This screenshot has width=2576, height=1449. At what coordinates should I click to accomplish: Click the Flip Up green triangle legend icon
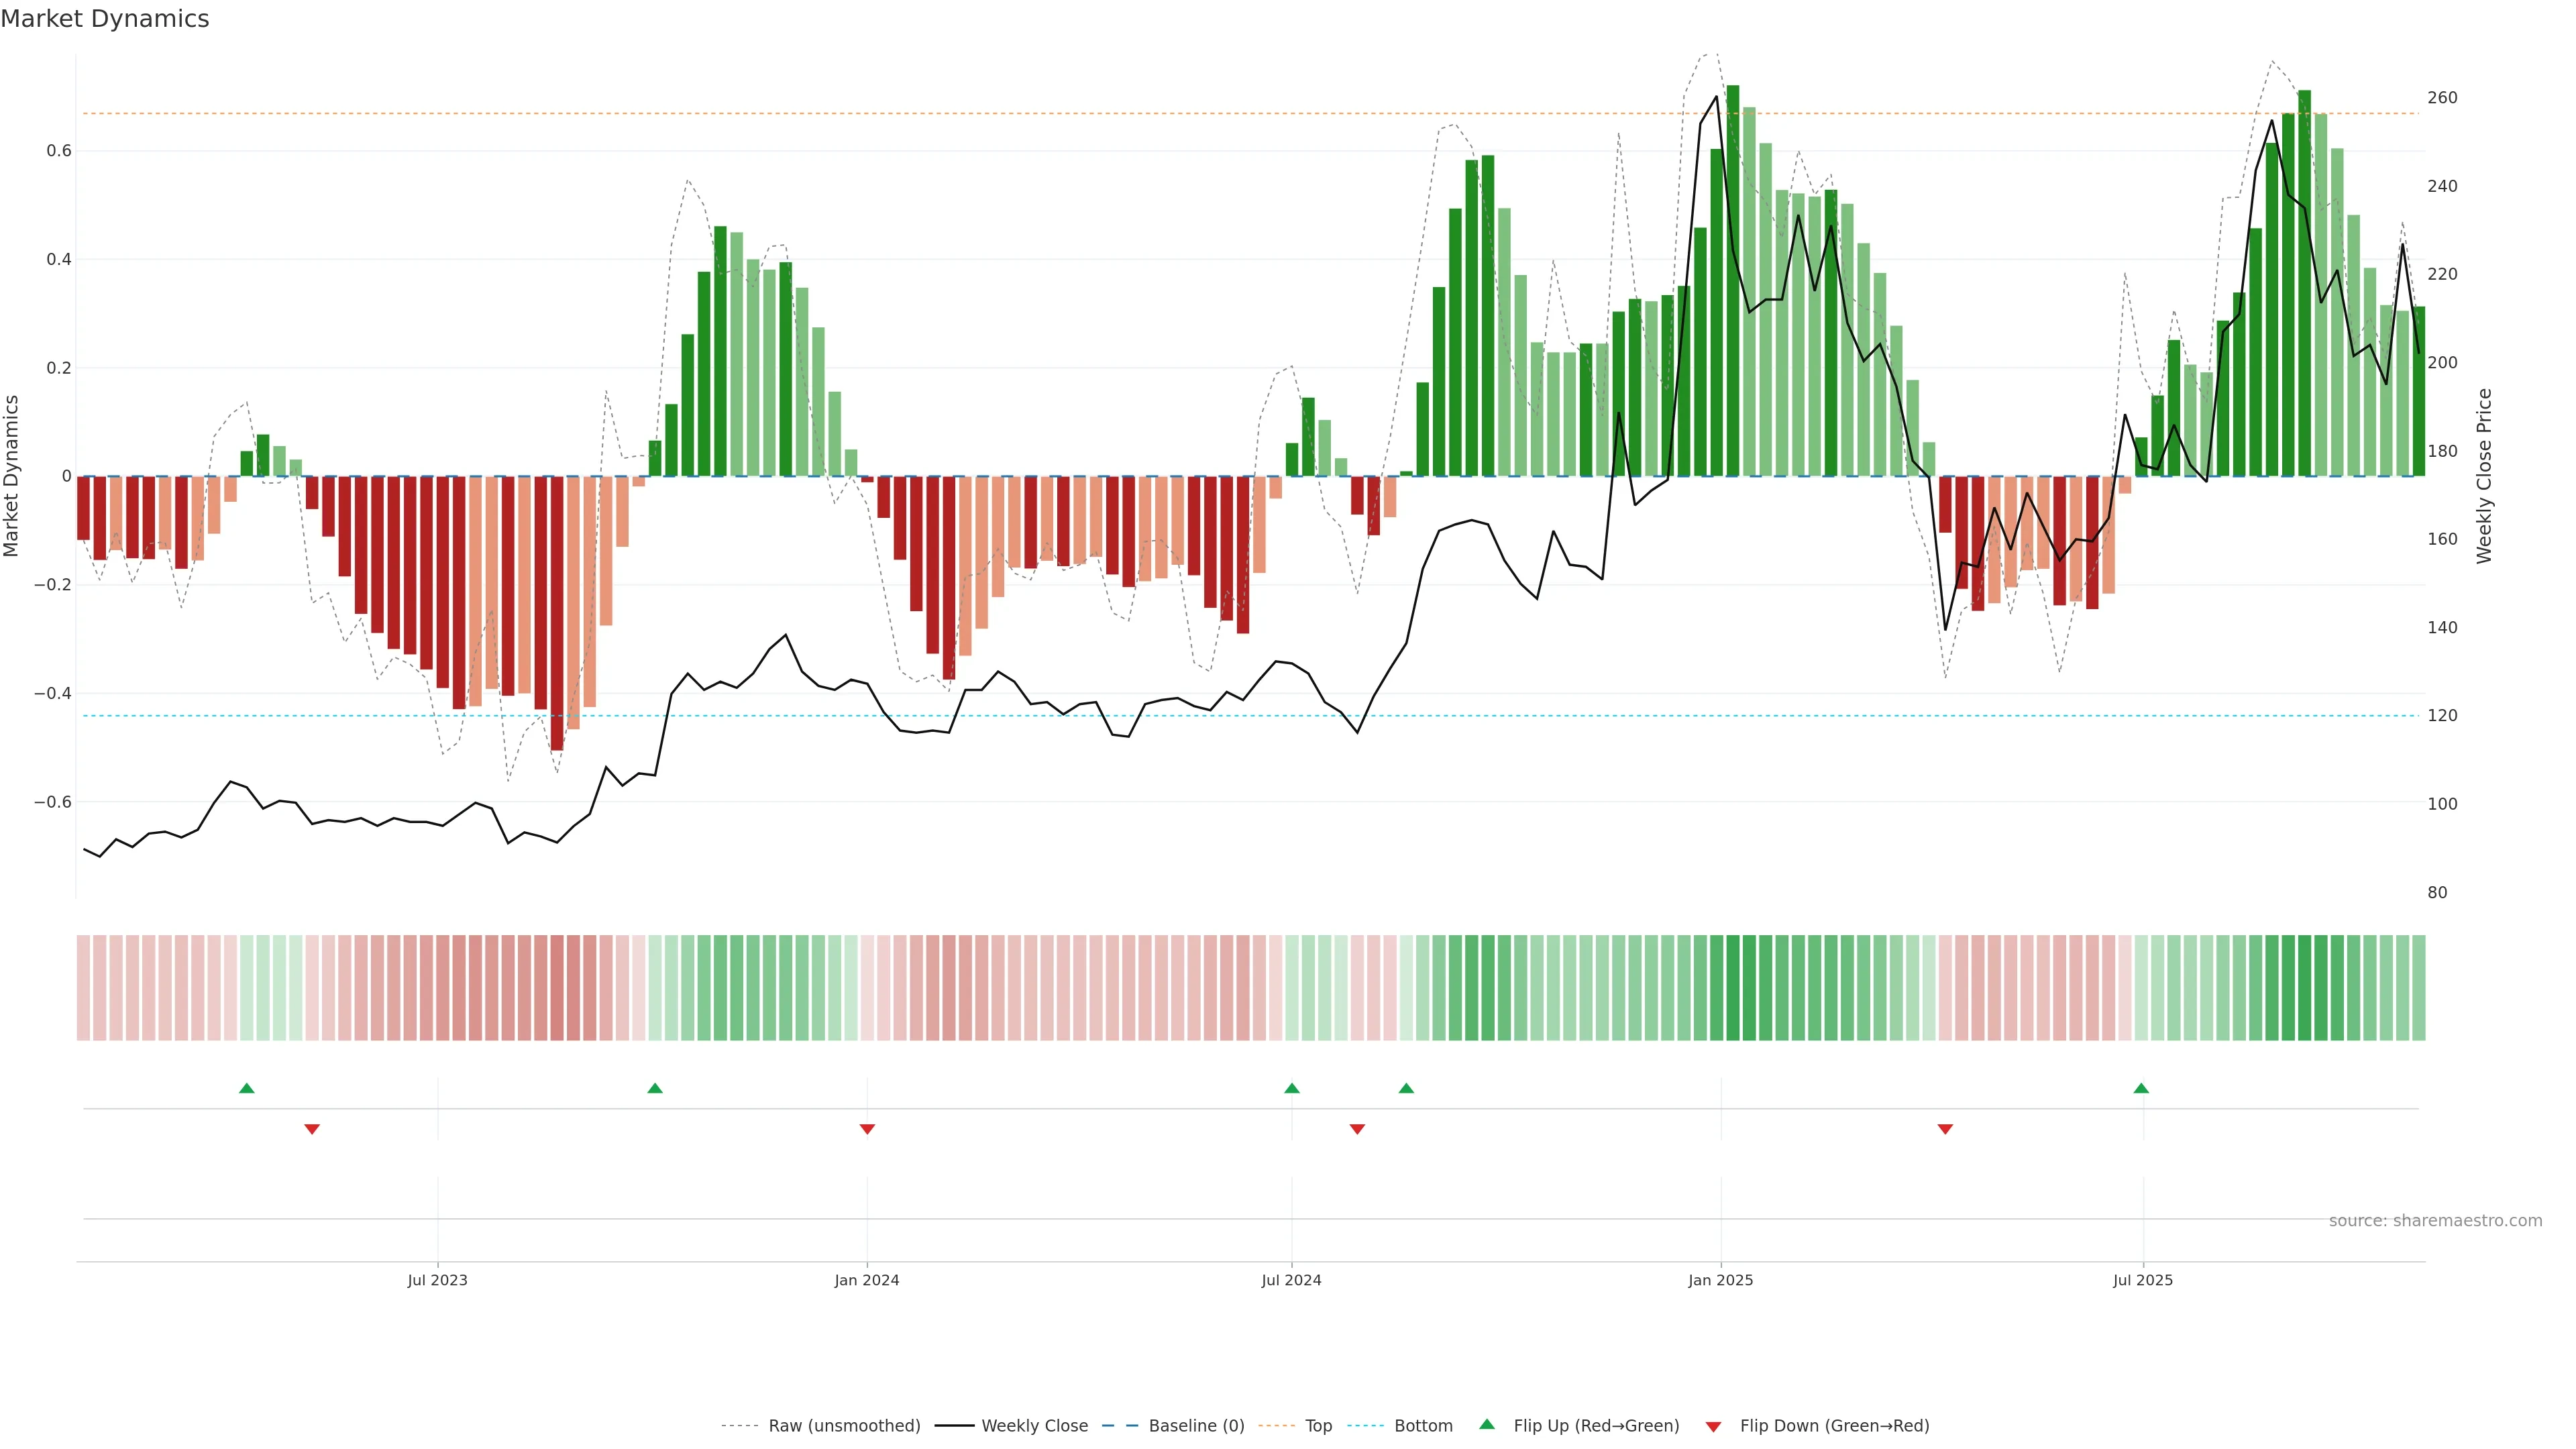(1487, 1424)
